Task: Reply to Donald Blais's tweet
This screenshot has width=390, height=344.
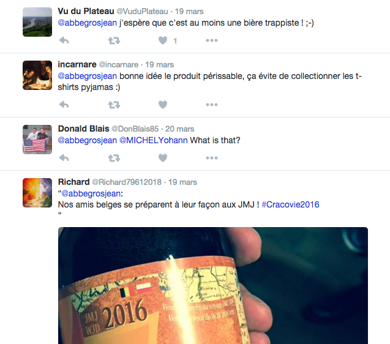Action: click(64, 158)
